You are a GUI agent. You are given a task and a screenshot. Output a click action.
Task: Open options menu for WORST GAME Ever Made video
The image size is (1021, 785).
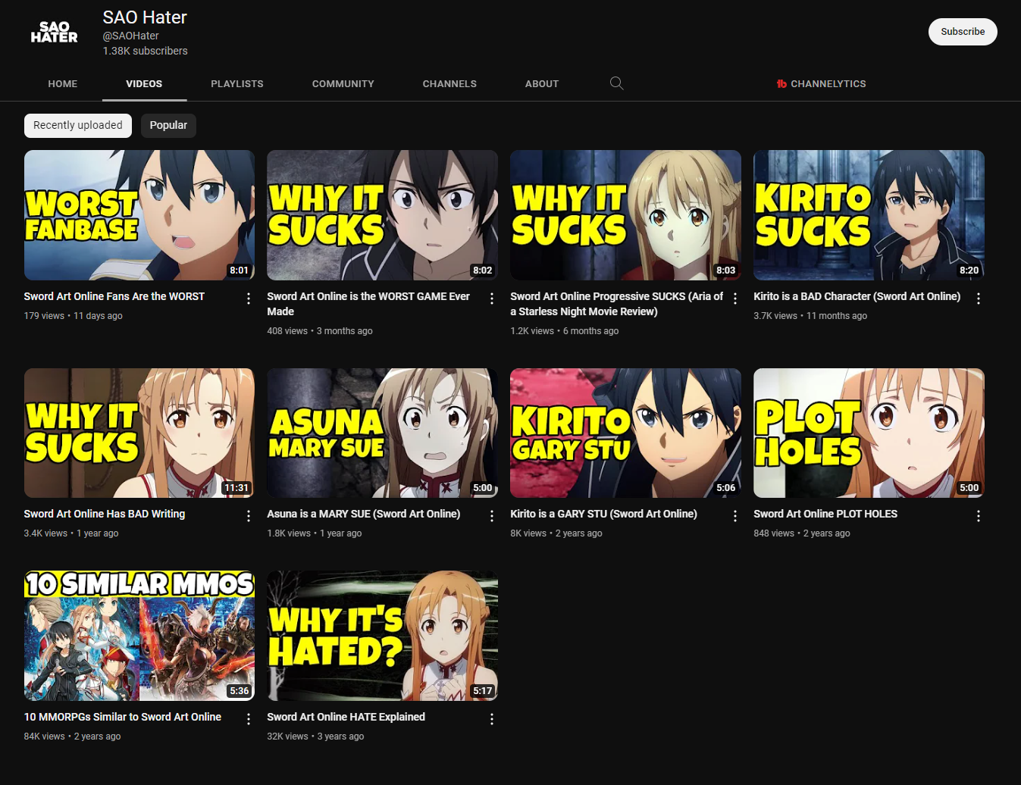click(x=492, y=299)
